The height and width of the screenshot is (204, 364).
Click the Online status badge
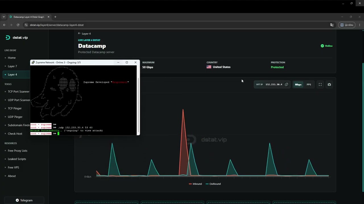tap(327, 46)
